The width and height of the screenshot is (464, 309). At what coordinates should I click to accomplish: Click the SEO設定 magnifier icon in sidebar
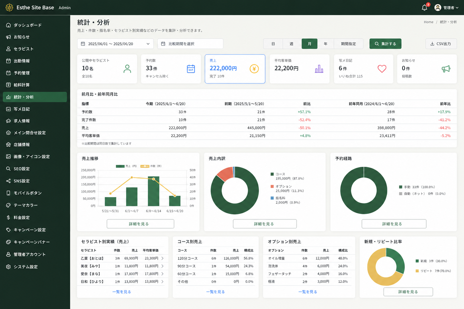pyautogui.click(x=8, y=169)
